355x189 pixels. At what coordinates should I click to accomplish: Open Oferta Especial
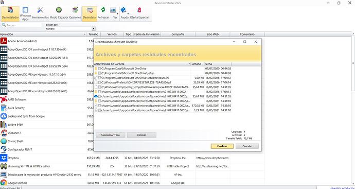(x=139, y=13)
